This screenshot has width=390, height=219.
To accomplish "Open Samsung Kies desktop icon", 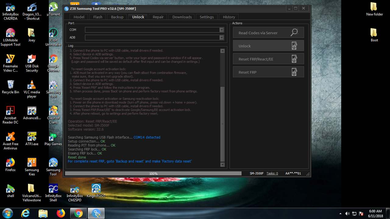I will click(32, 167).
